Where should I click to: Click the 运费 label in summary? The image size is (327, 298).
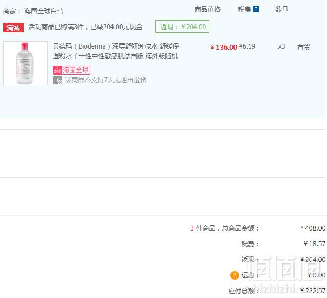(250, 275)
